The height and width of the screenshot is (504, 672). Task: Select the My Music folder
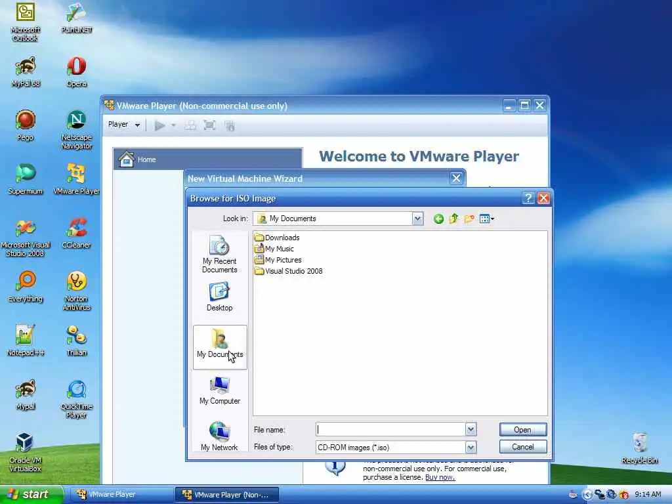(x=274, y=249)
